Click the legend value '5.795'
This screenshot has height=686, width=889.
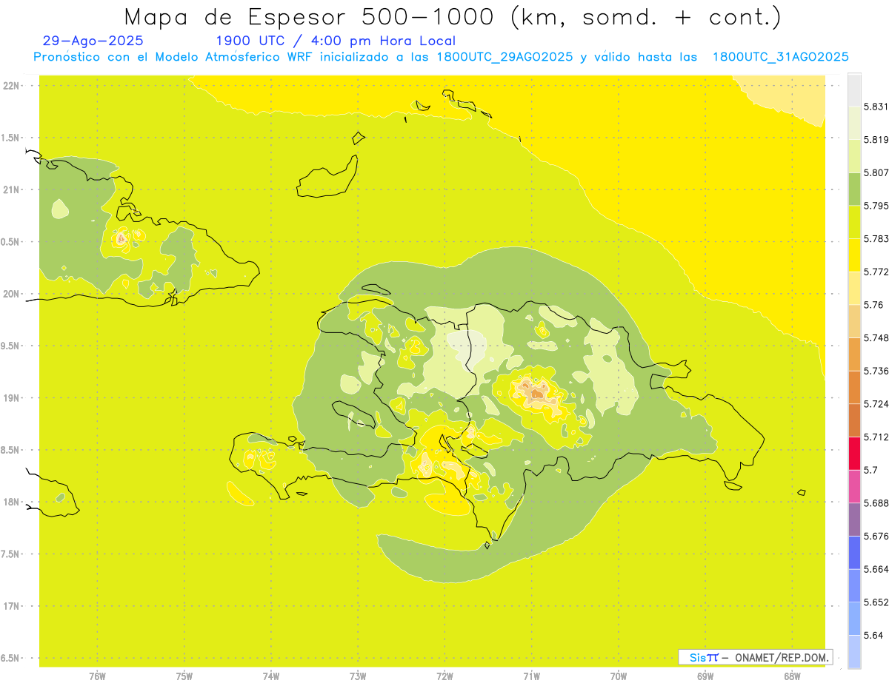876,206
